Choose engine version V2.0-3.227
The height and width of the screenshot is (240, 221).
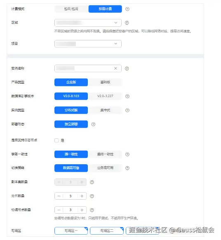coord(105,96)
